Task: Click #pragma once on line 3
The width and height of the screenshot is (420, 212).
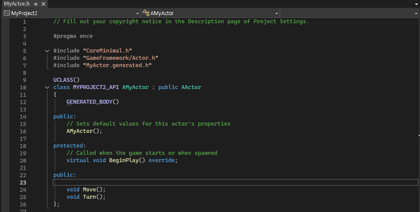Action: coord(73,36)
